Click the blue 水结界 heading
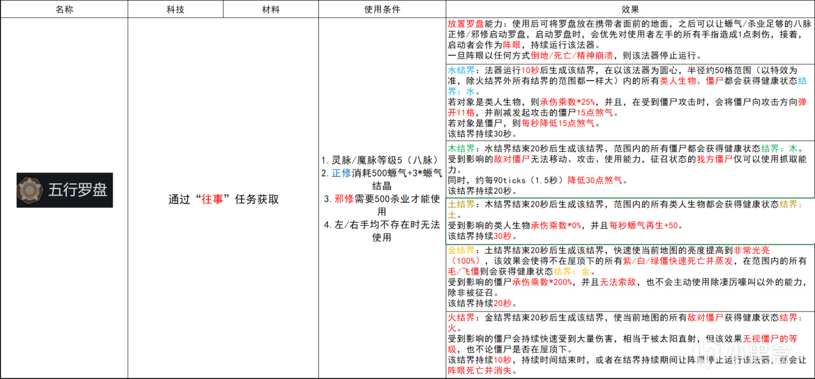 pos(462,70)
